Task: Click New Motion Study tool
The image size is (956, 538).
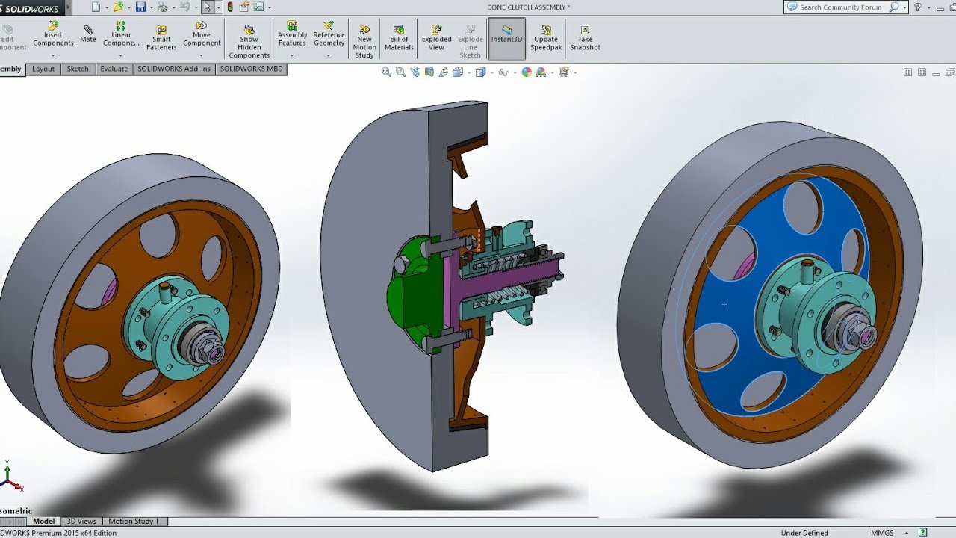Action: pos(364,41)
